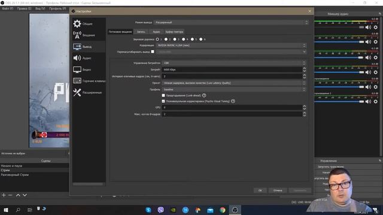Open the Пресет (Low Latency Quality) dropdown

pyautogui.click(x=234, y=83)
